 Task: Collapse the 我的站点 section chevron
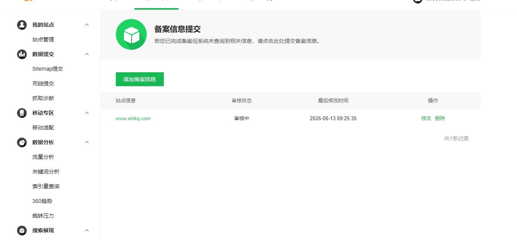click(87, 25)
